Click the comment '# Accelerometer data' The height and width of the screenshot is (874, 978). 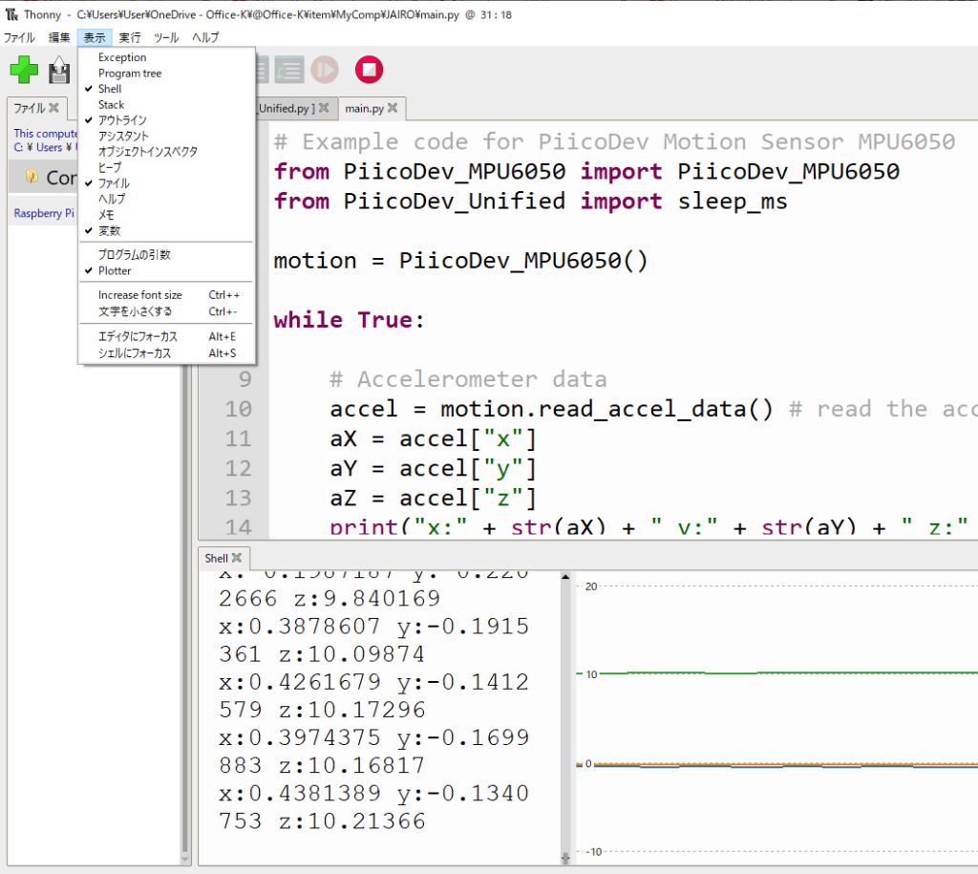pyautogui.click(x=468, y=379)
